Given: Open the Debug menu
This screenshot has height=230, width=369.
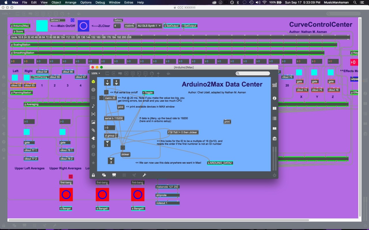Looking at the screenshot, I should click(100, 2).
